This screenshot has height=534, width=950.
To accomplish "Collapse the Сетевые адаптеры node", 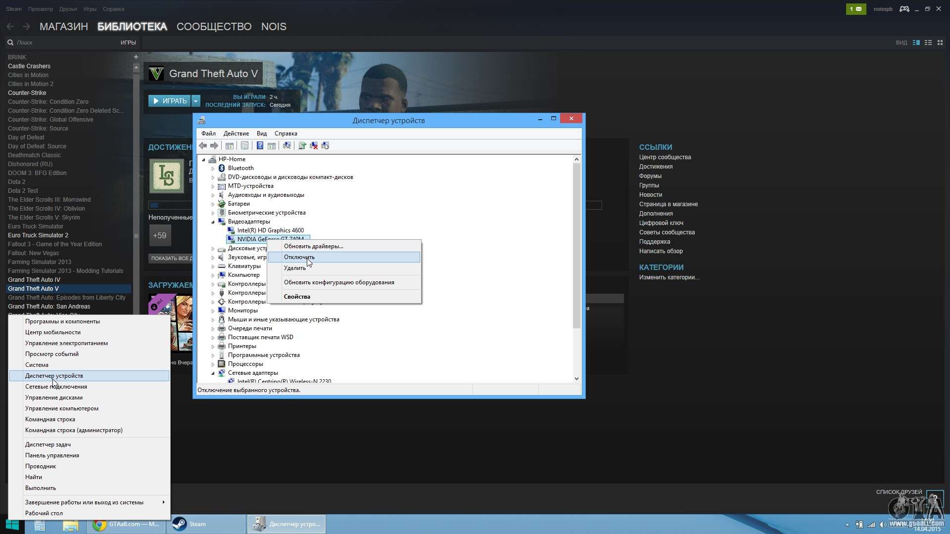I will tap(213, 373).
